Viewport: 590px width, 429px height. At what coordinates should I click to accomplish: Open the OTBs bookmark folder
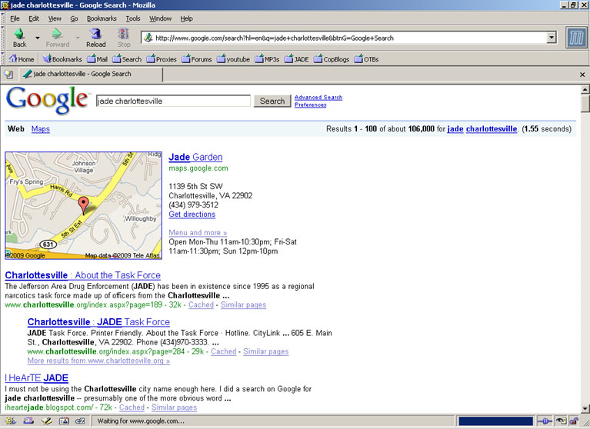pyautogui.click(x=366, y=59)
